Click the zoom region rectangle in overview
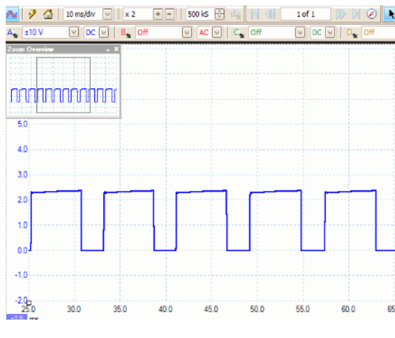395x338 pixels. [x=63, y=85]
